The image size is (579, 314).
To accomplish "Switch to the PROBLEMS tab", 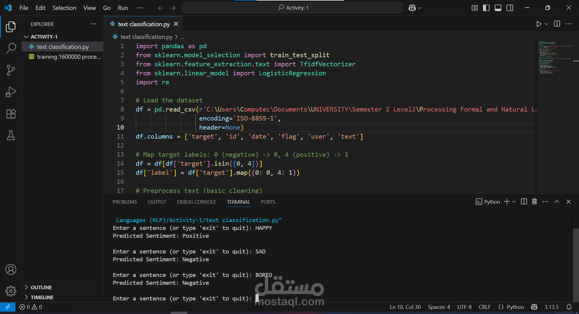I will point(125,202).
